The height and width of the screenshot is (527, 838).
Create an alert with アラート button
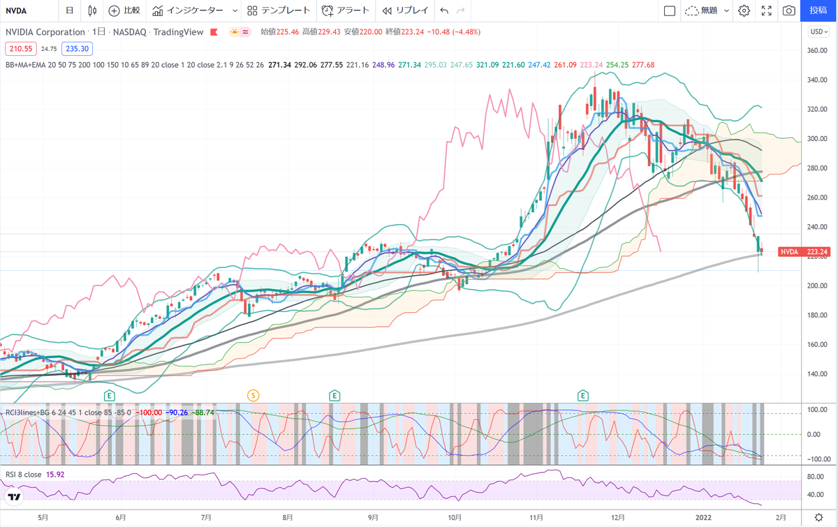coord(345,10)
